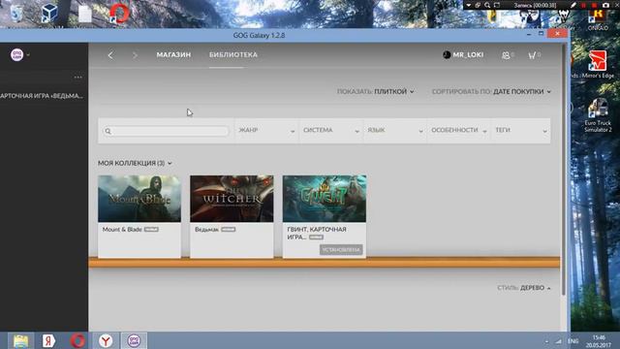The image size is (620, 349).
Task: Go forward with the right arrow
Action: (x=135, y=55)
